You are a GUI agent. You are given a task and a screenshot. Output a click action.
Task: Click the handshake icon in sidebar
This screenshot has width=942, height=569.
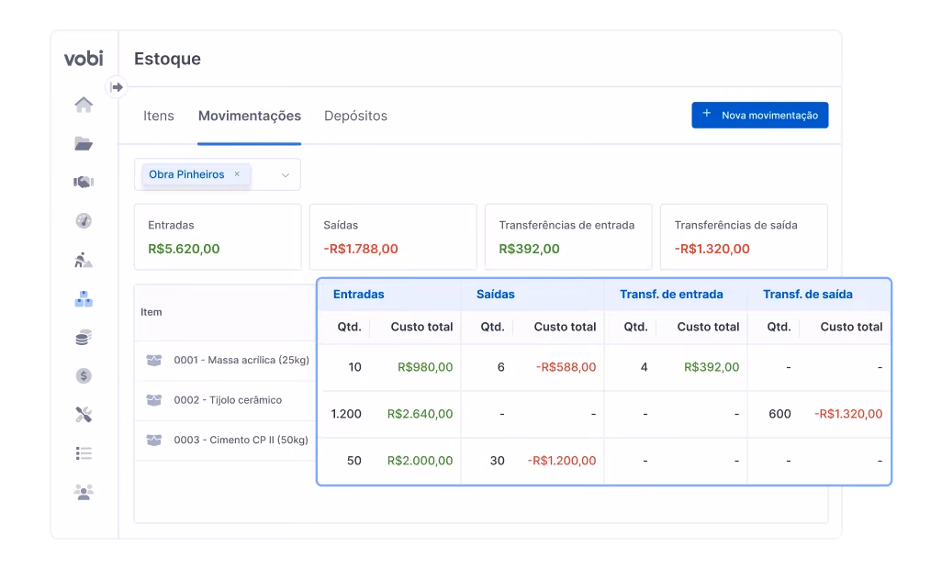[84, 182]
